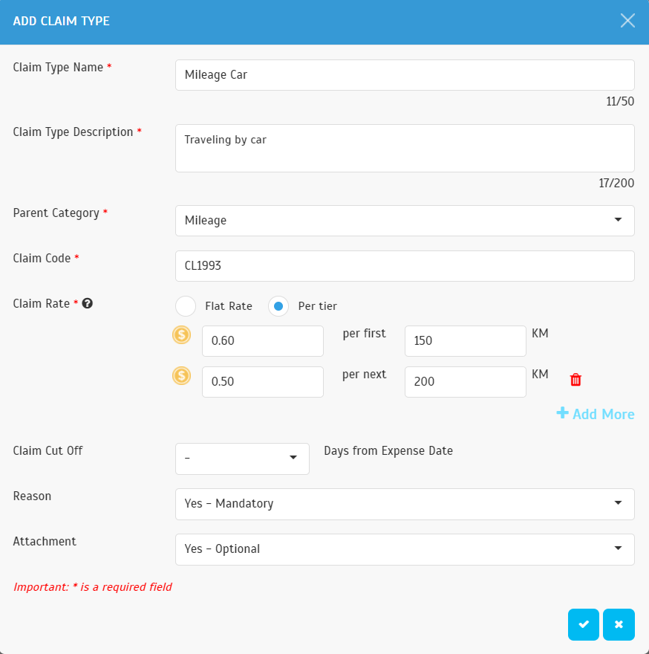Viewport: 649px width, 654px height.
Task: Select the Flat Rate radio option
Action: coord(186,306)
